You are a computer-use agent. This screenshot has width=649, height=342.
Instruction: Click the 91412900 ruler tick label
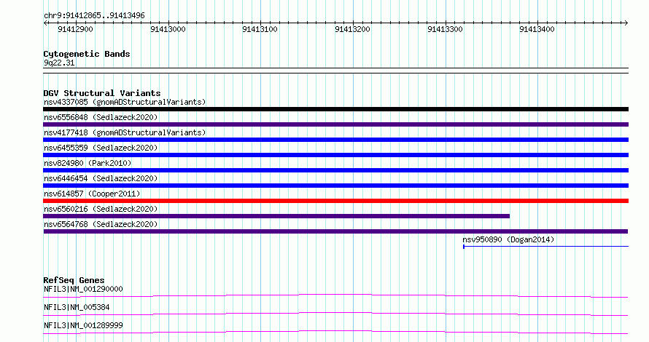(x=75, y=29)
